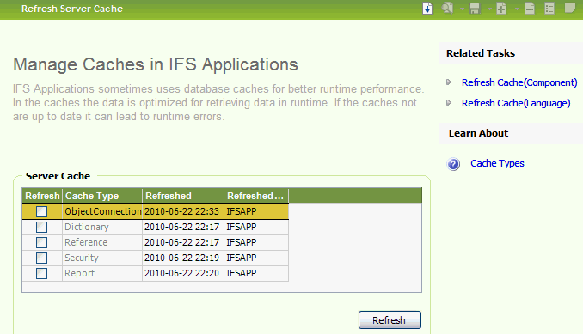Tick the Refresh checkbox for Dictionary
The width and height of the screenshot is (583, 334).
coord(41,227)
